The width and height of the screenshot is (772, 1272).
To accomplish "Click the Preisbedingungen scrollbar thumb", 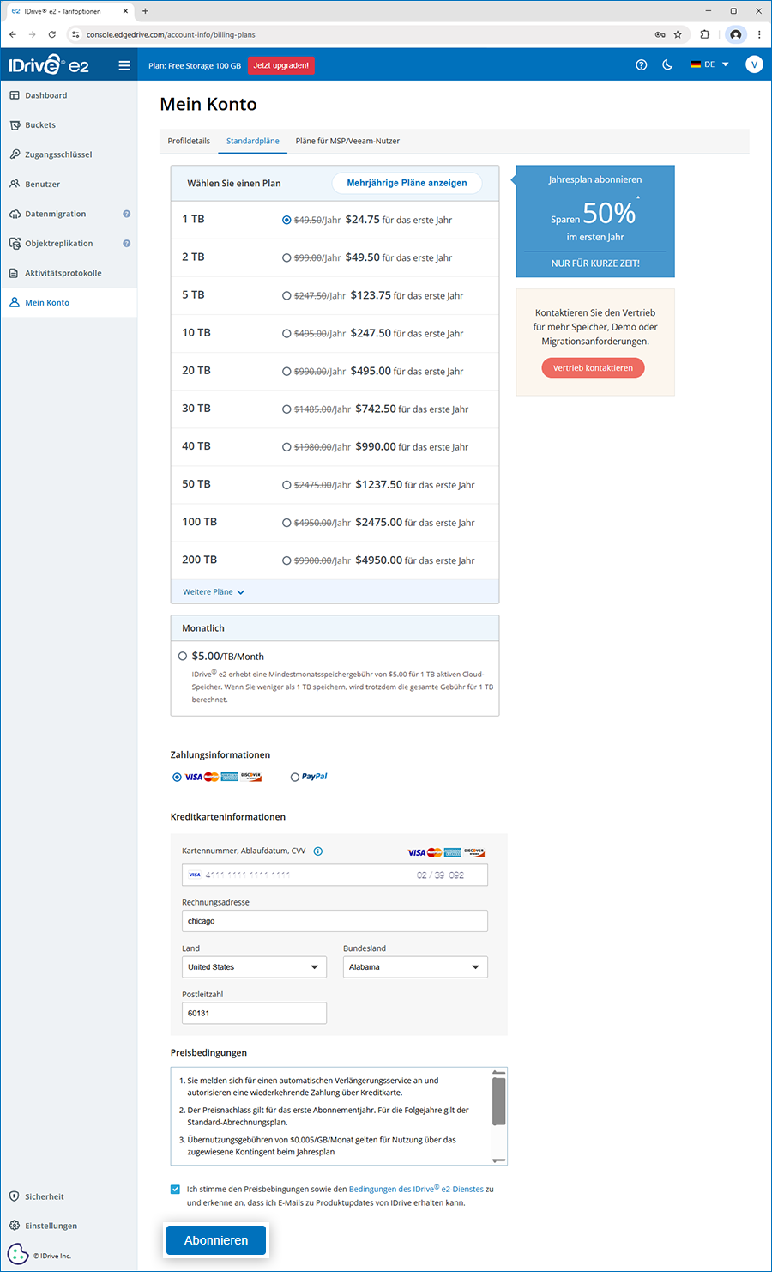I will coord(498,1101).
